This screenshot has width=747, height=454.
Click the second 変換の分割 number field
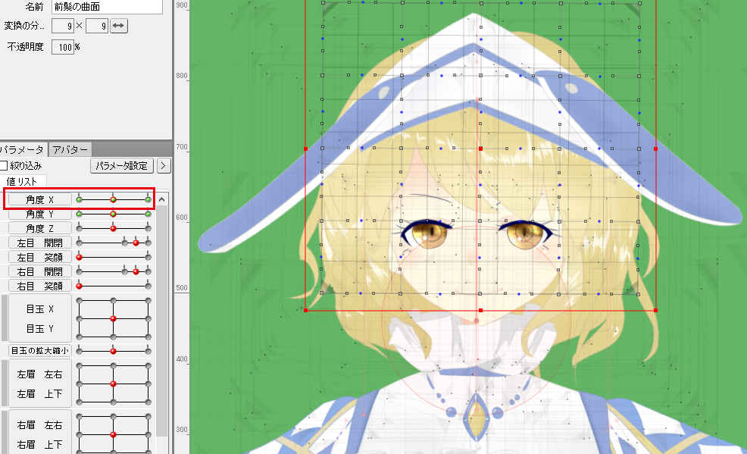click(97, 26)
